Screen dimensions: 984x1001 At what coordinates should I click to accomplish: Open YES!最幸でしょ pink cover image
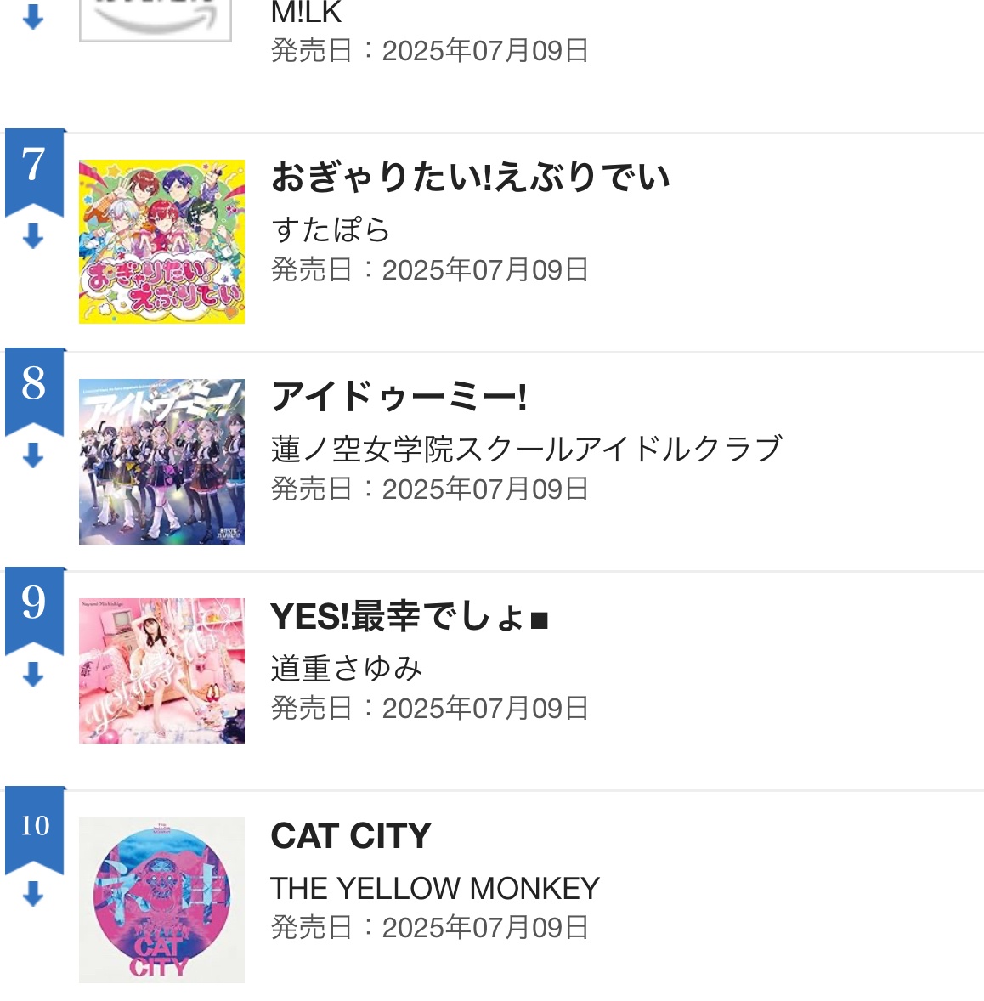point(161,670)
